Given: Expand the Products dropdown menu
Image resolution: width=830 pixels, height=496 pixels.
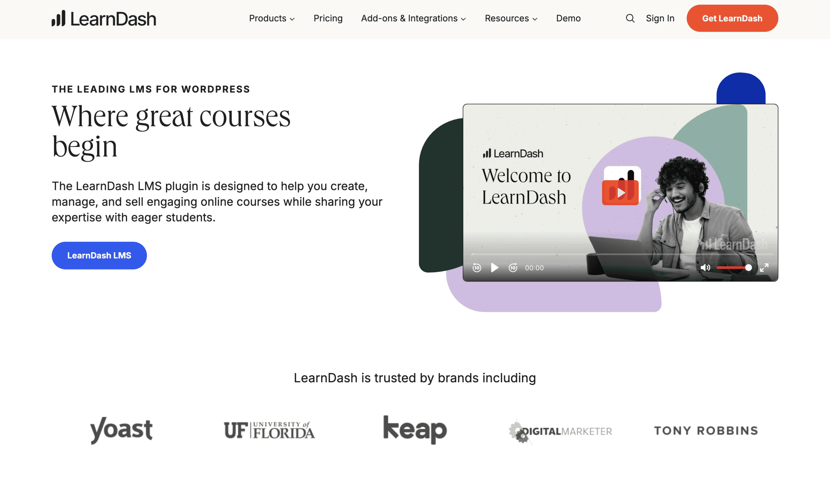Looking at the screenshot, I should (x=272, y=18).
